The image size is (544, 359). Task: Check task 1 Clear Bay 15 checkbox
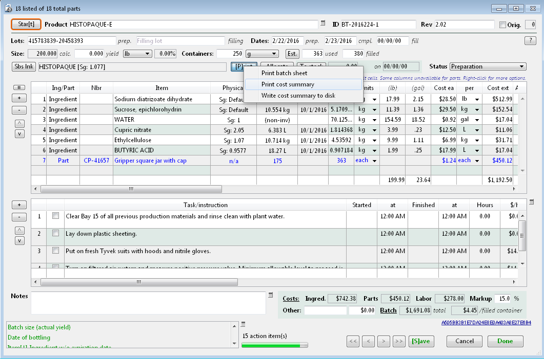[x=55, y=216]
